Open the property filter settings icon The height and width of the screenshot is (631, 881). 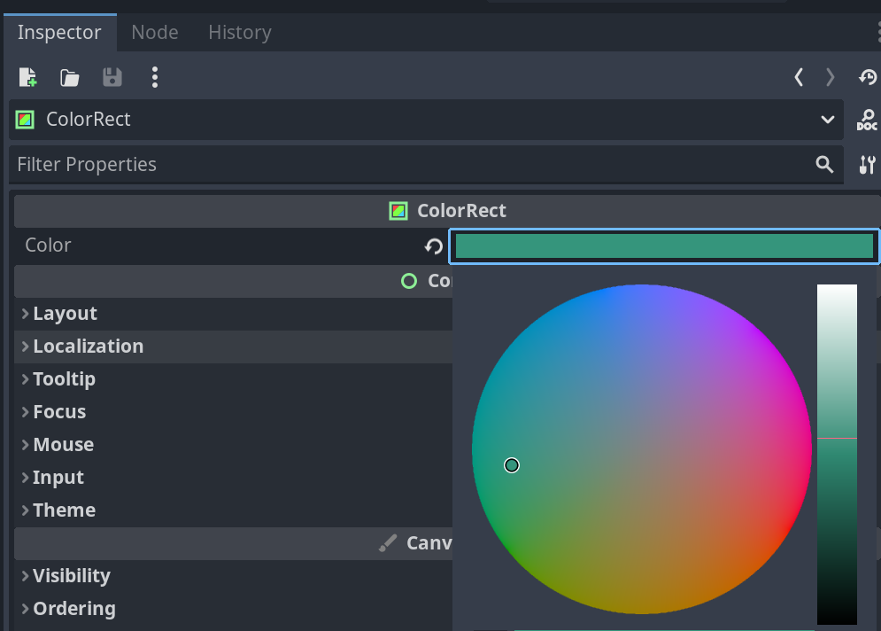867,165
